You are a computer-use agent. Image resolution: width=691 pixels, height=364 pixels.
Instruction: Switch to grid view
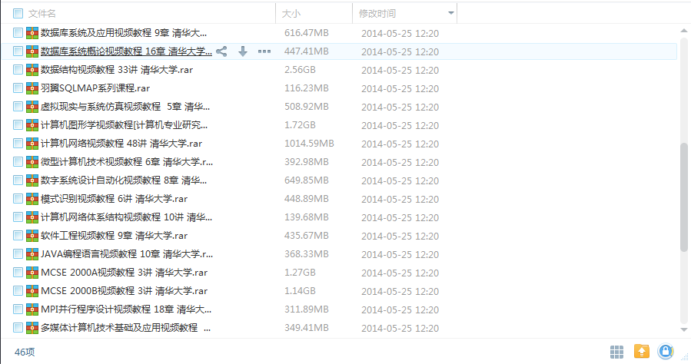coord(616,352)
